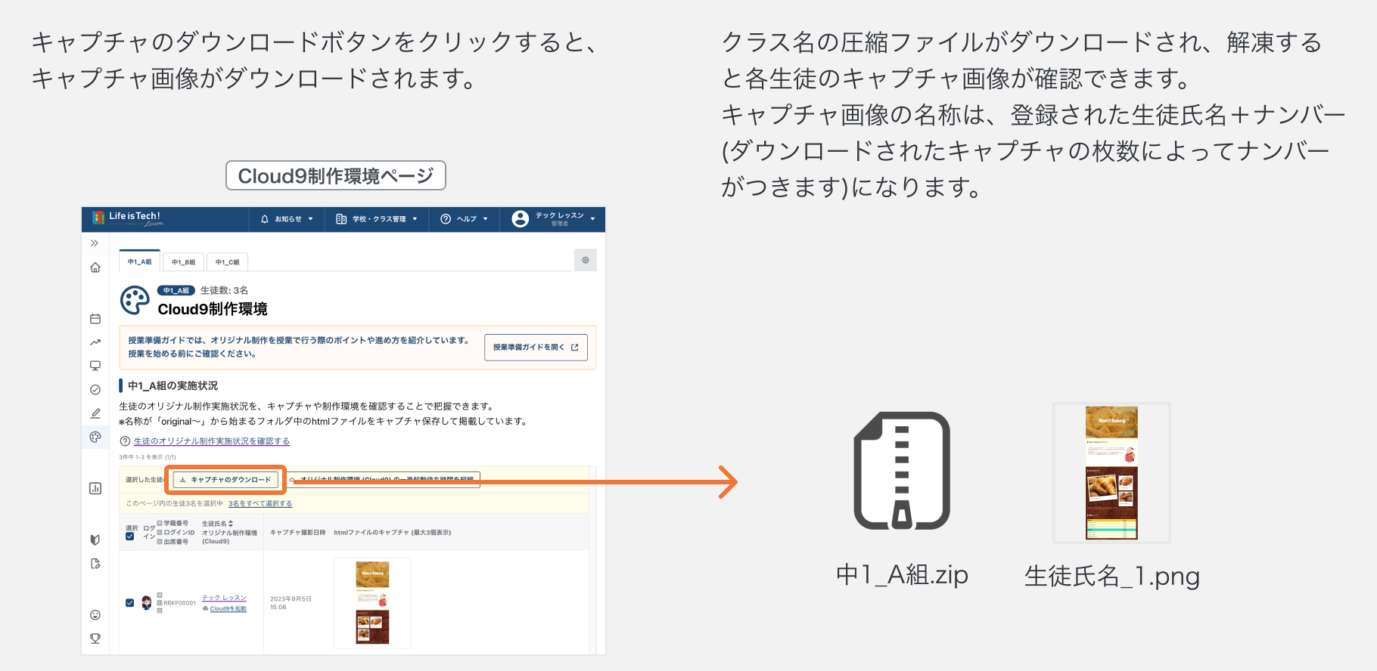Click the Life is Tech! Lesson logo
Viewport: 1377px width, 671px height.
[127, 218]
